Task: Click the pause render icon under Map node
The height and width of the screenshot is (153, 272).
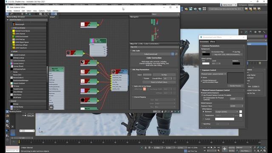Action: click(x=51, y=108)
